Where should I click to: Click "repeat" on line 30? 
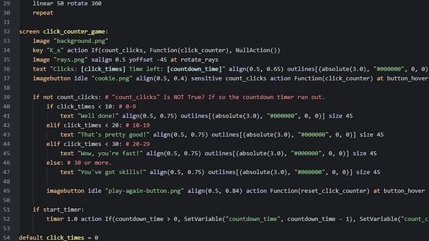[x=43, y=13]
